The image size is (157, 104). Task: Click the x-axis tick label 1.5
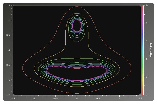tap(141, 99)
